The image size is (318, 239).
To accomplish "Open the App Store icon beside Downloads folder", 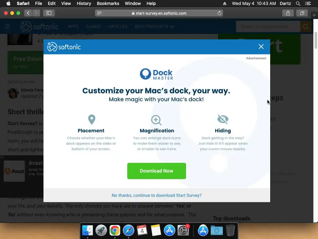I will [203, 231].
